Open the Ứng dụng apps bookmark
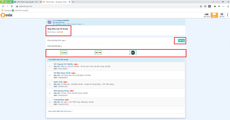230x120 pixels. (x=6, y=10)
